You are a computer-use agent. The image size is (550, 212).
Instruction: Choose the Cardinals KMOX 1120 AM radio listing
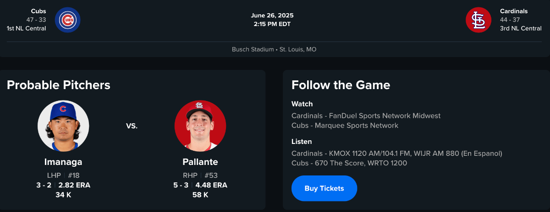pyautogui.click(x=397, y=154)
